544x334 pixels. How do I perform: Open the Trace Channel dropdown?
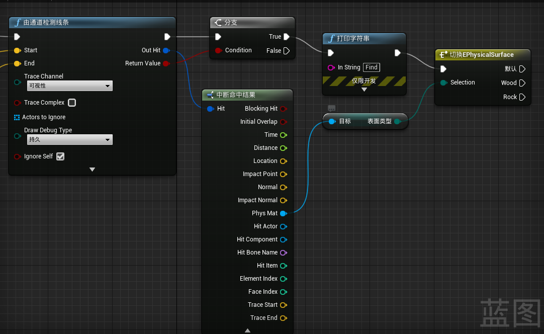pos(69,86)
